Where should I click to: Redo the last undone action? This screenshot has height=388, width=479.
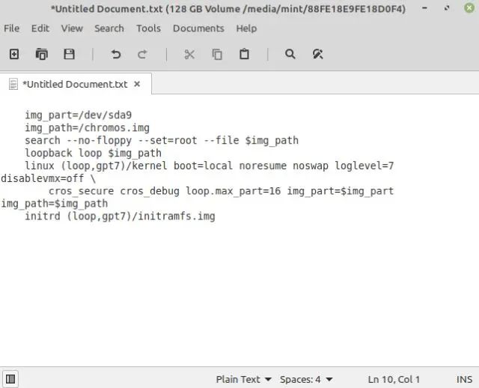tap(142, 54)
